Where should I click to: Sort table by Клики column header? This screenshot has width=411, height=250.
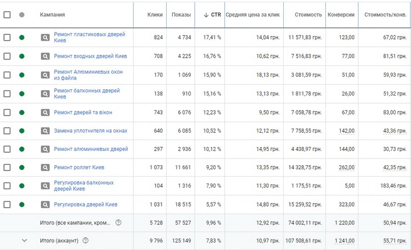[155, 15]
